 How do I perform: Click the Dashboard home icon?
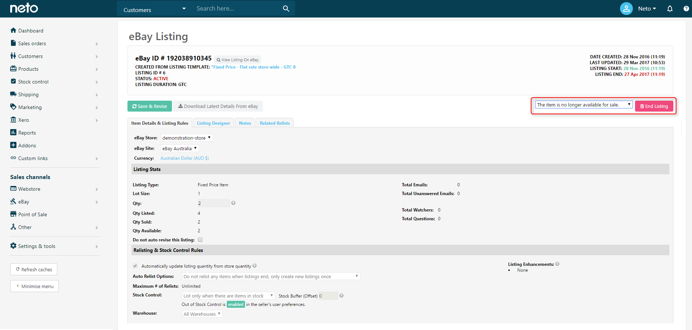pos(14,30)
